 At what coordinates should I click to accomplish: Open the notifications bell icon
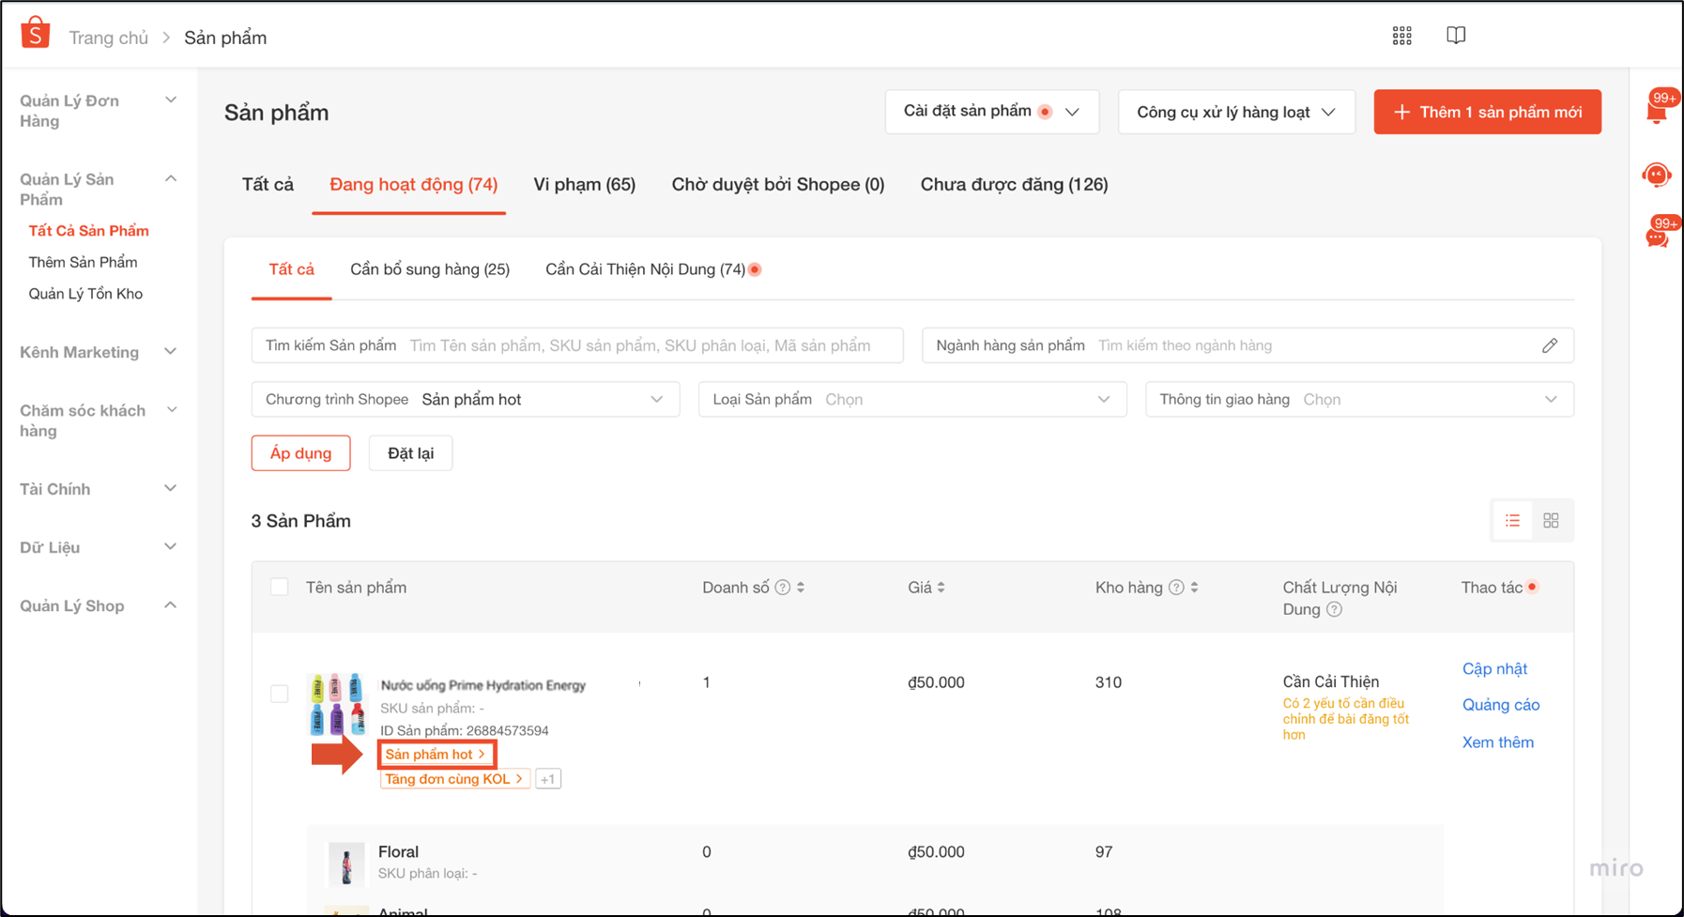[1657, 111]
